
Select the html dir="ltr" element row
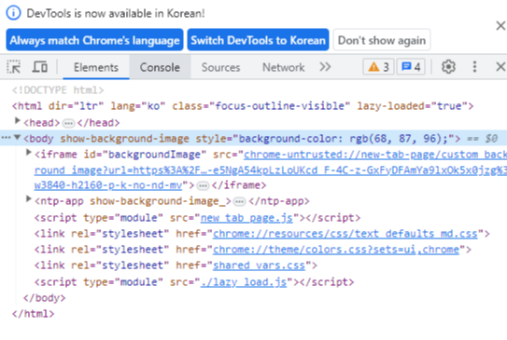click(x=243, y=106)
